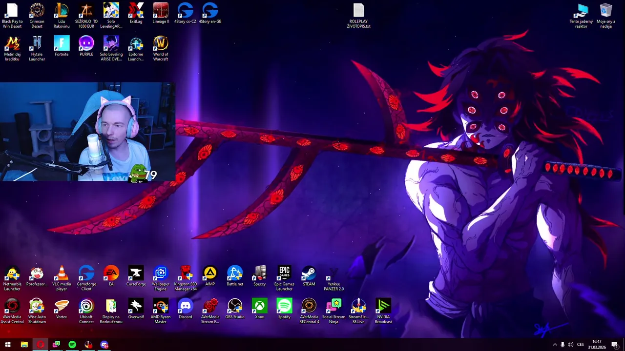The width and height of the screenshot is (625, 351).
Task: Launch VLC media player
Action: (x=62, y=278)
